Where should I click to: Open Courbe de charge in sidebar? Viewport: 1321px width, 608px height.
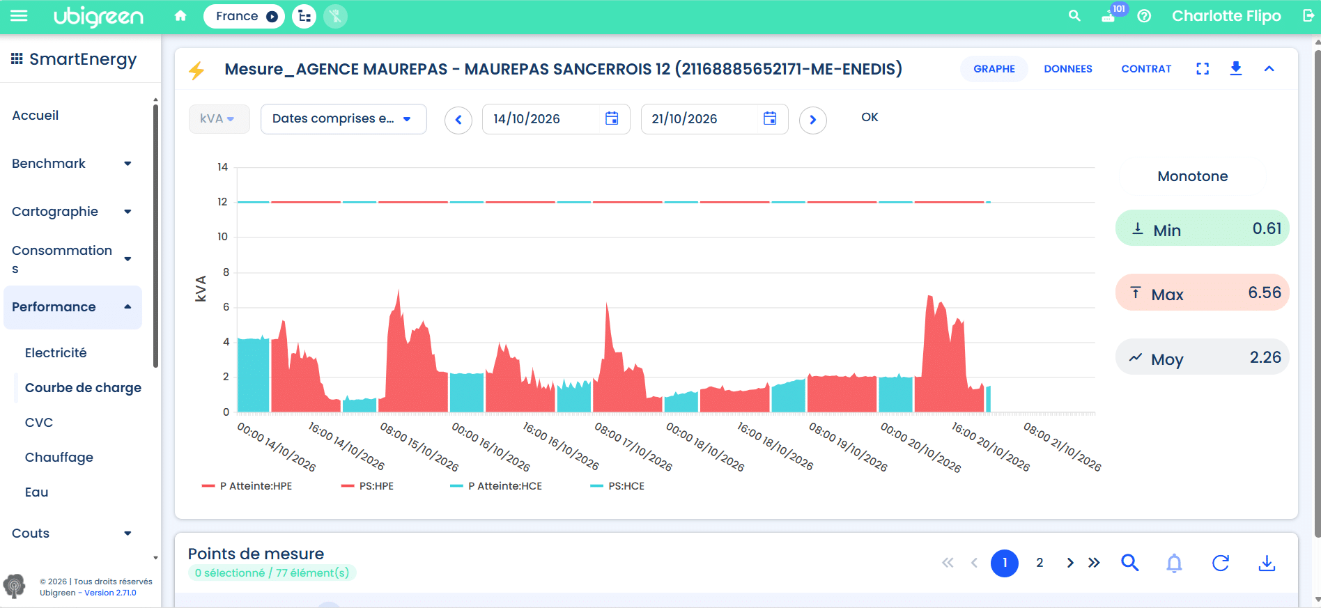(x=83, y=388)
